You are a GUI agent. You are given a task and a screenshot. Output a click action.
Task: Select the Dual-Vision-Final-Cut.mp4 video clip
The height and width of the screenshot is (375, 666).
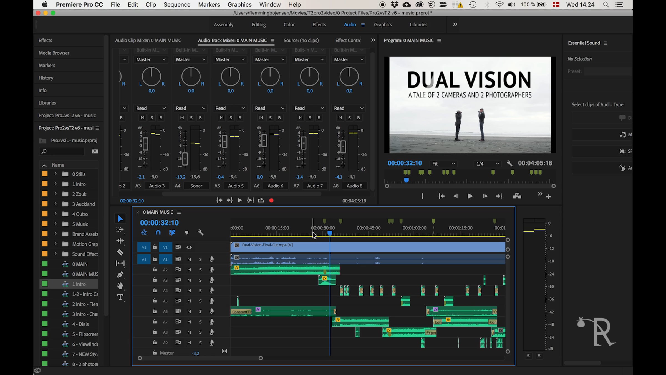pos(368,247)
